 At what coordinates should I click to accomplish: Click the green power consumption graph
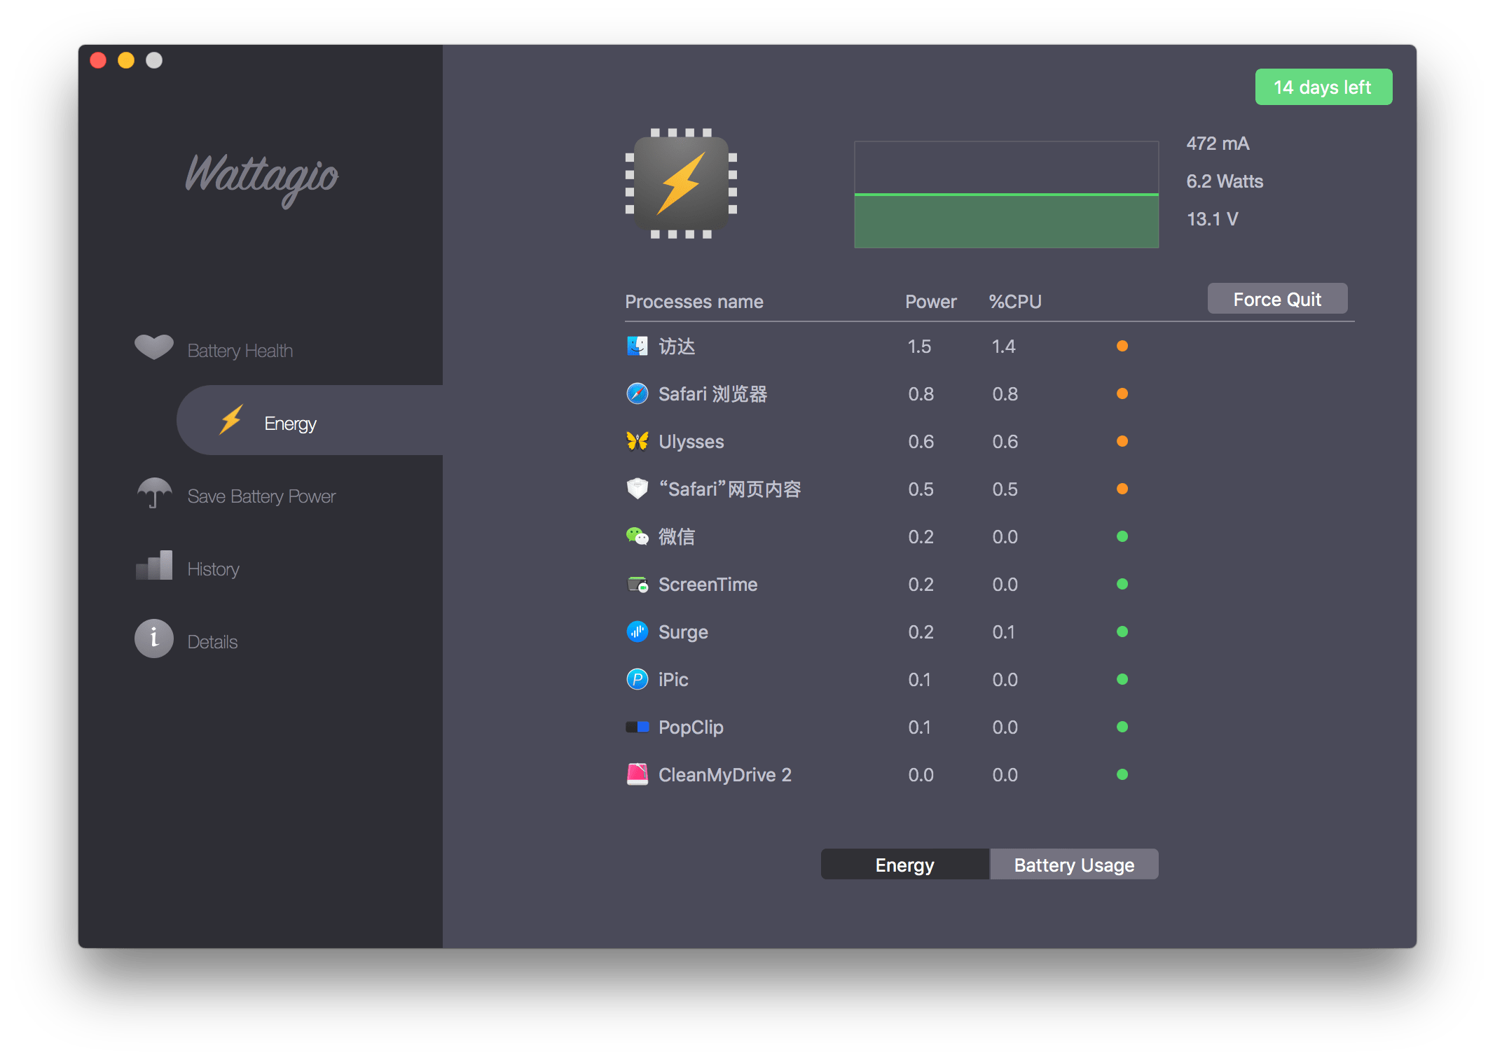click(1007, 195)
